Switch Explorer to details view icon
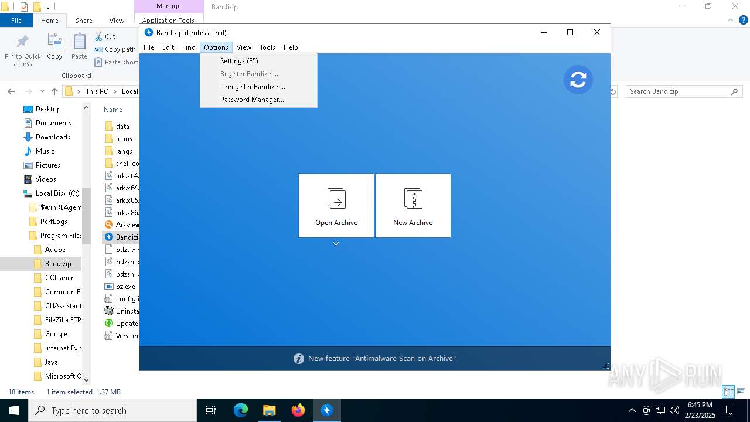The height and width of the screenshot is (422, 750). click(x=729, y=392)
